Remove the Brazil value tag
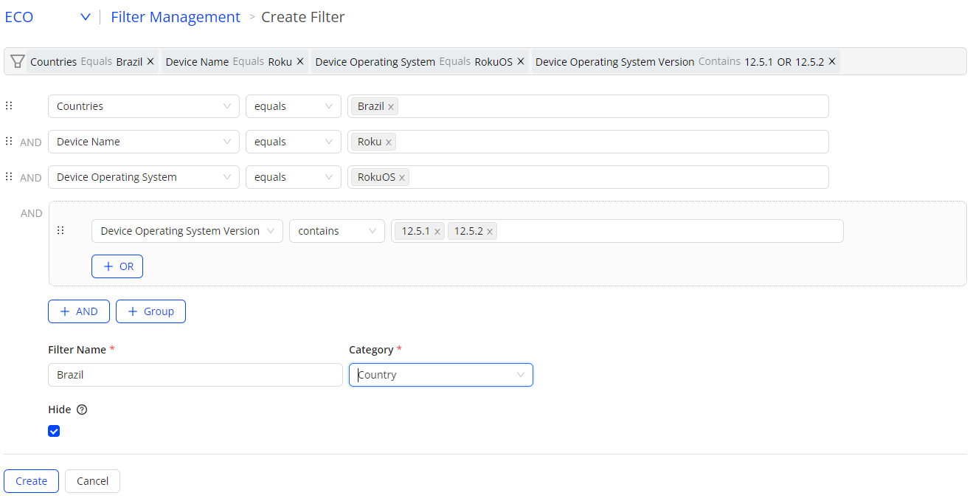 (x=391, y=107)
